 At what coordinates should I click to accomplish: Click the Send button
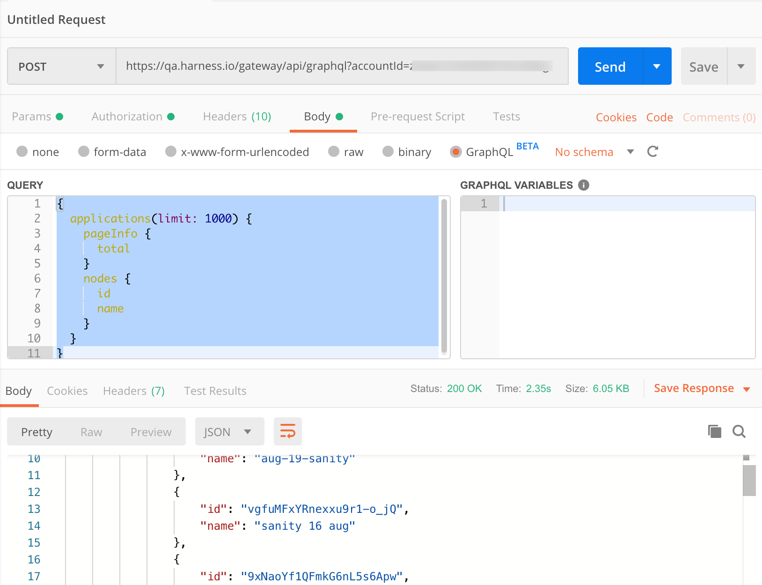pos(610,66)
